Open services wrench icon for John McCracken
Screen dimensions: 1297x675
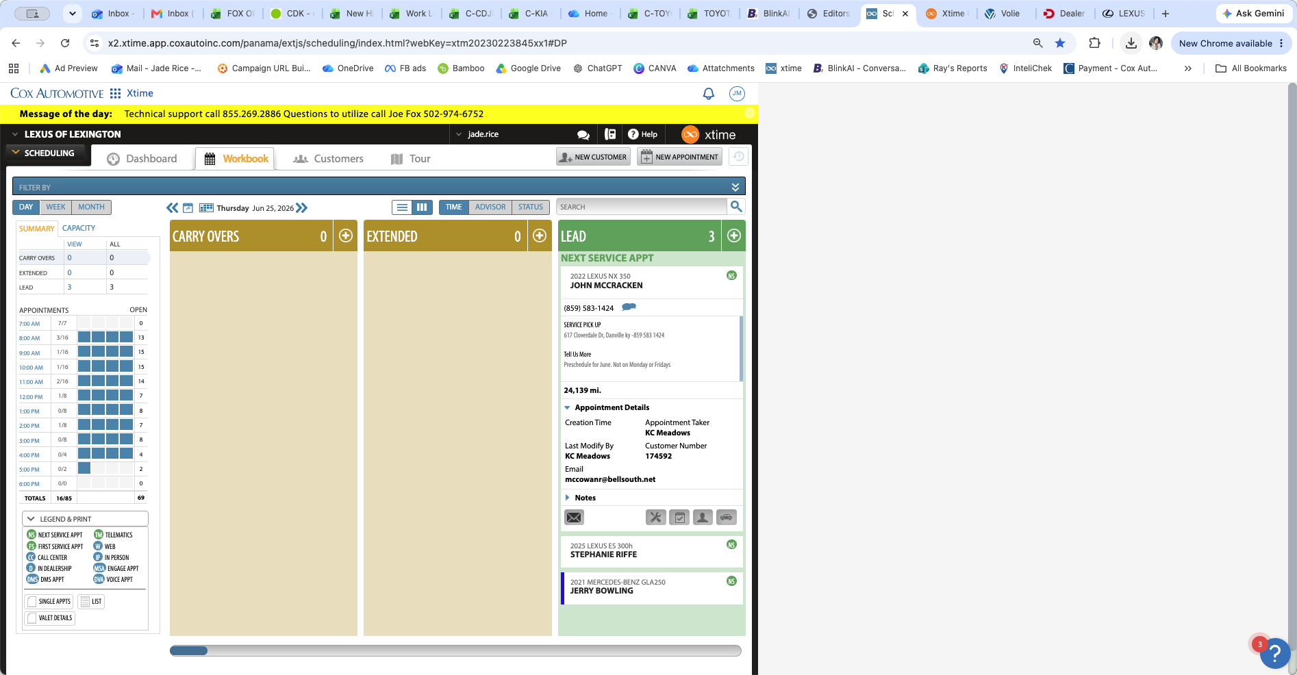[x=656, y=518]
